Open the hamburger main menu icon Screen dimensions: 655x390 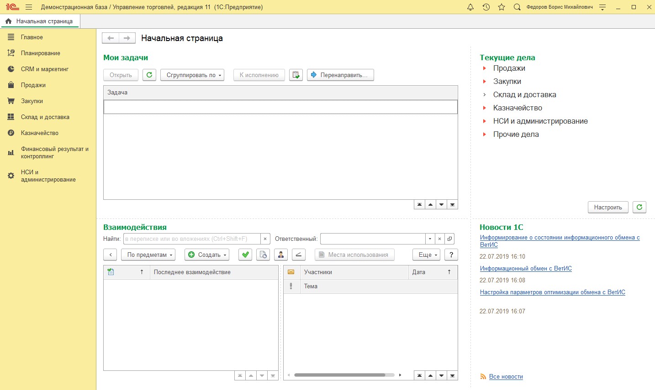pyautogui.click(x=29, y=7)
